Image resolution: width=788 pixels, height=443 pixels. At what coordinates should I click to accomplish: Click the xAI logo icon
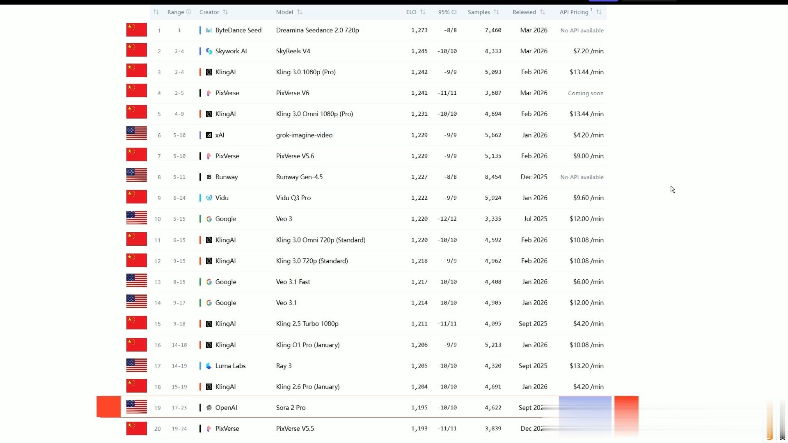point(209,135)
